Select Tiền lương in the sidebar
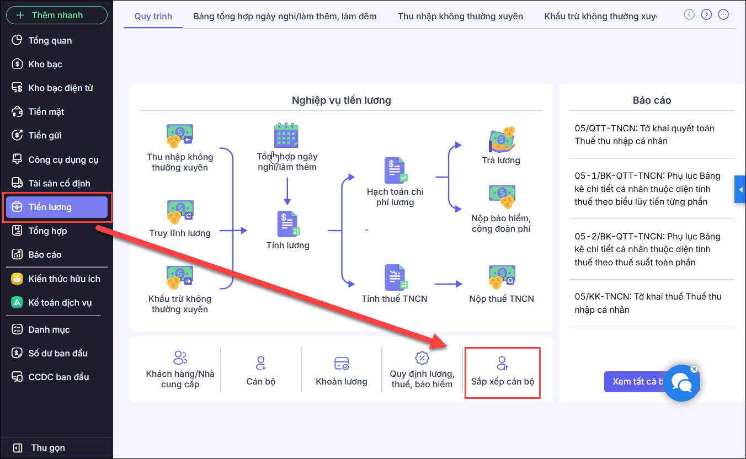 (x=57, y=207)
